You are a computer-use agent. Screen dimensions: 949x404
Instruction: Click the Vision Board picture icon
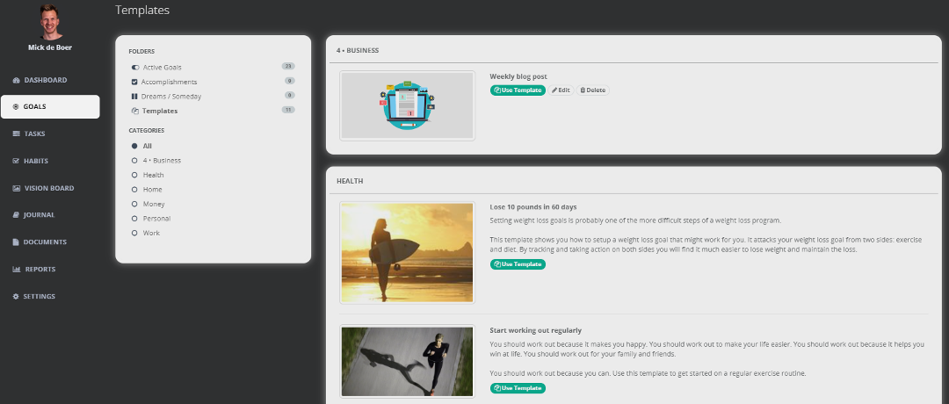(17, 189)
